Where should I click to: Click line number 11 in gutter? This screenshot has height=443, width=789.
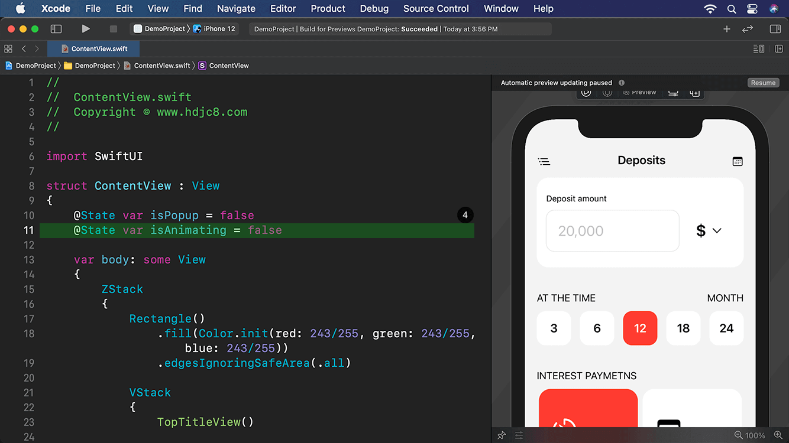click(28, 230)
